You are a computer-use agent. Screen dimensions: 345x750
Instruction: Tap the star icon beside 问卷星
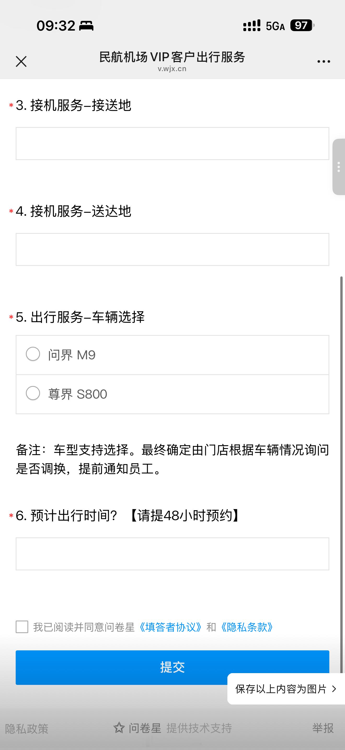coord(119,728)
